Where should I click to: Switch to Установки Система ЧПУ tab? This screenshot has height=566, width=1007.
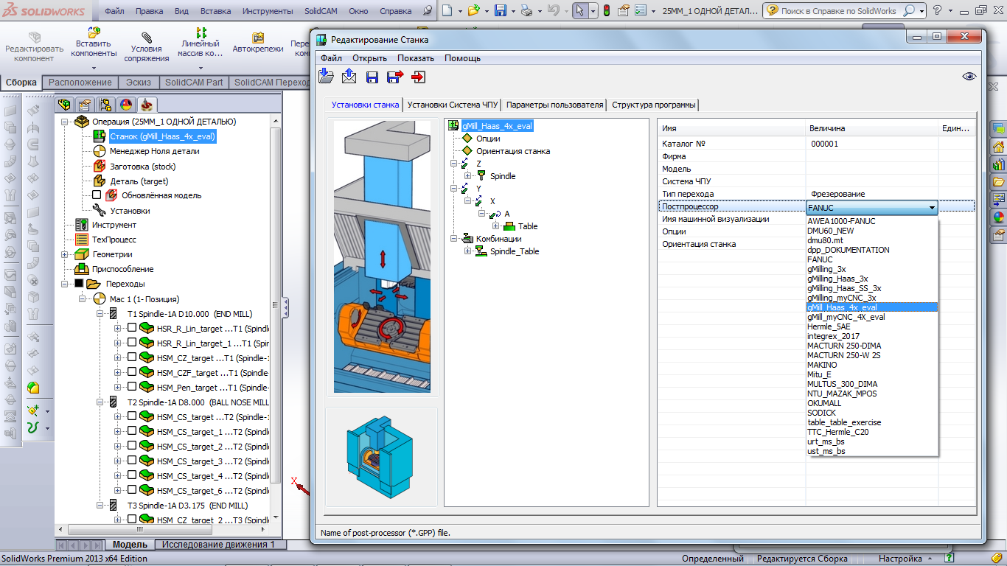(453, 105)
